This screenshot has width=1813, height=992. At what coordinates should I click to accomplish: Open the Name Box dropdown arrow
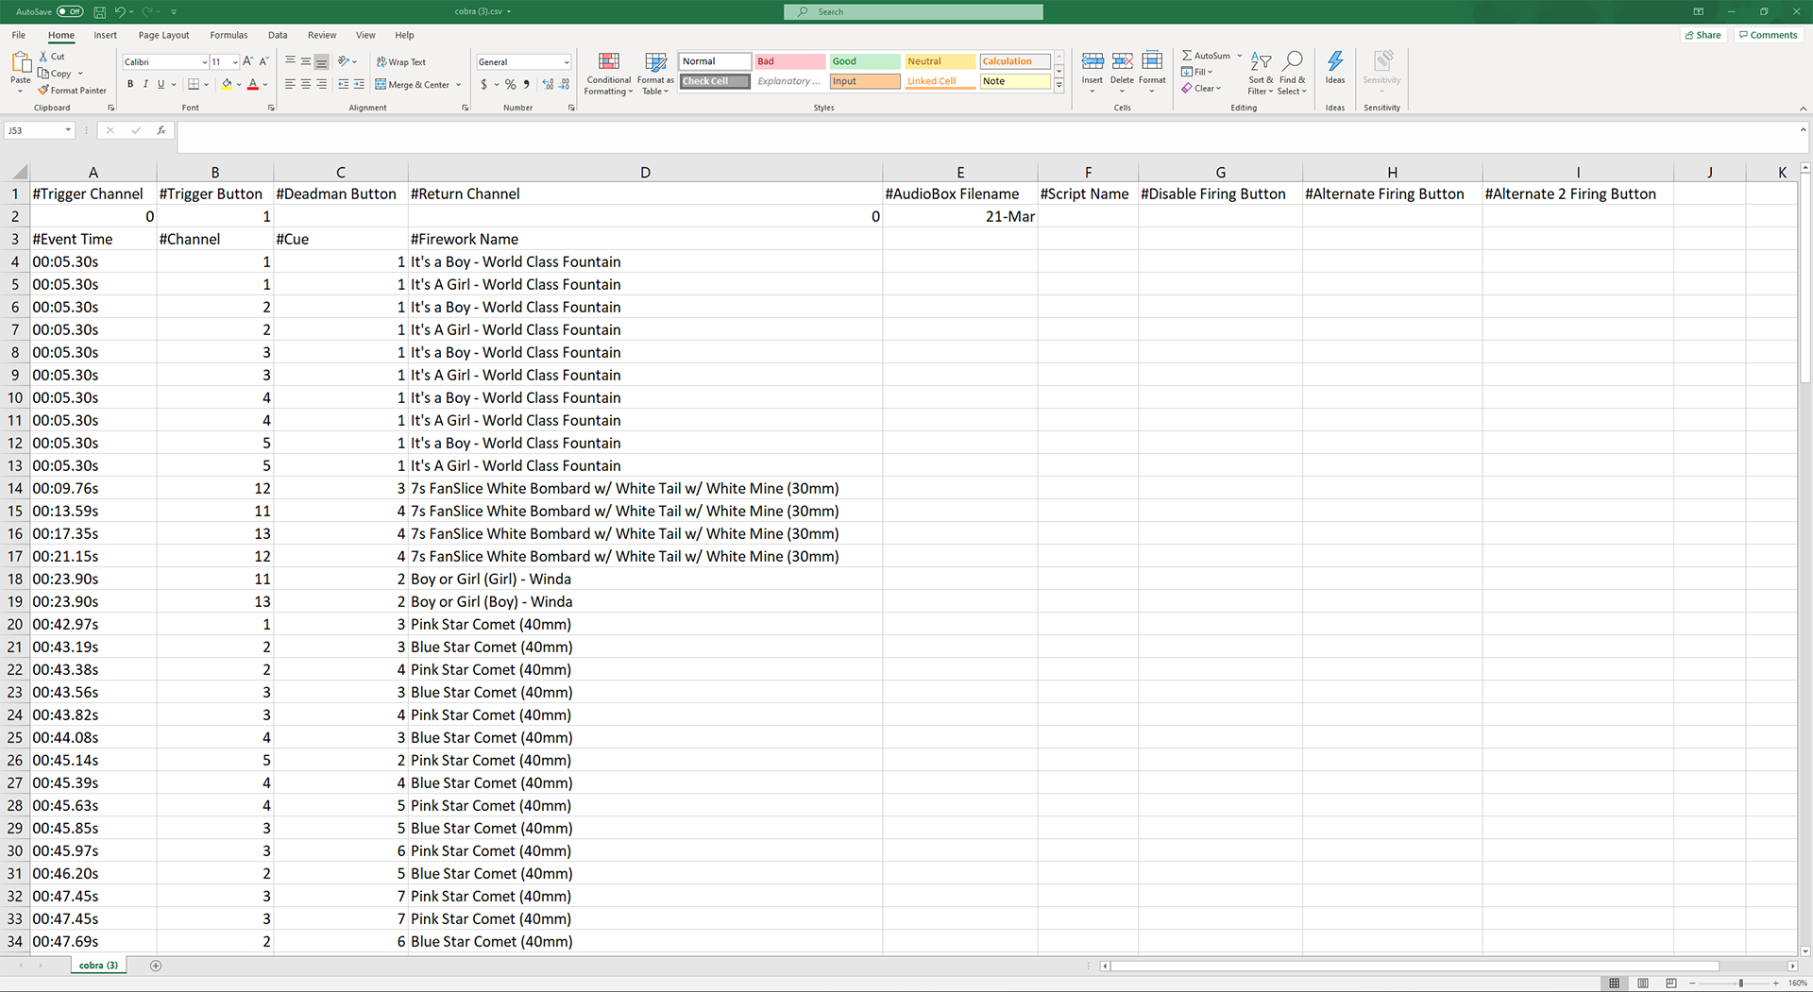68,130
